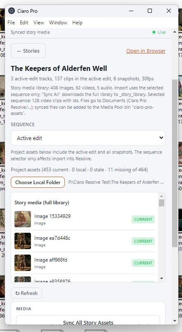The width and height of the screenshot is (182, 332).
Task: Open the File menu
Action: (x=11, y=23)
